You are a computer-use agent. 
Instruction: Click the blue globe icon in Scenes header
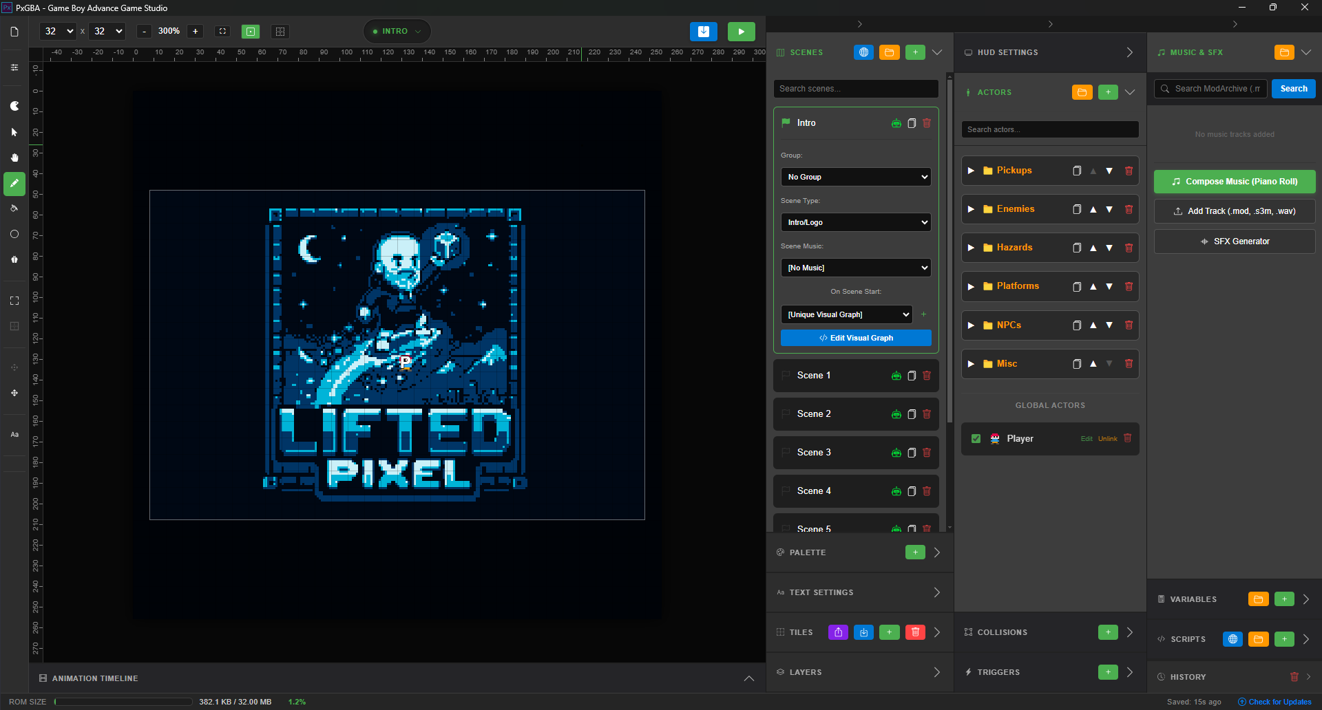(x=863, y=52)
